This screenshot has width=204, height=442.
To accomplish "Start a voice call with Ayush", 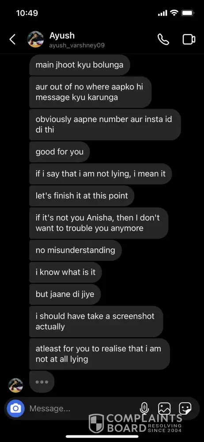I will click(163, 39).
